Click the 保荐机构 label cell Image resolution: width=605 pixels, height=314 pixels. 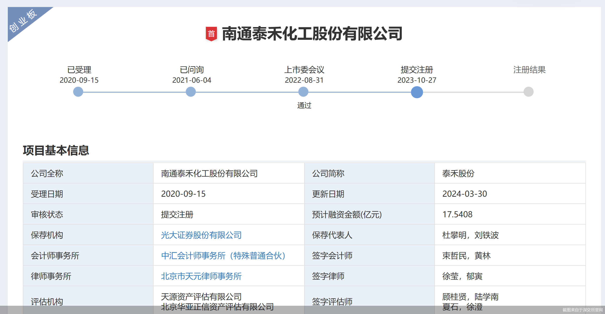pos(88,235)
